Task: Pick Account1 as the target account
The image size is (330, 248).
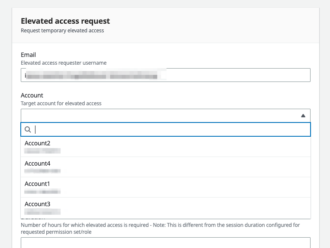Action: (x=38, y=184)
